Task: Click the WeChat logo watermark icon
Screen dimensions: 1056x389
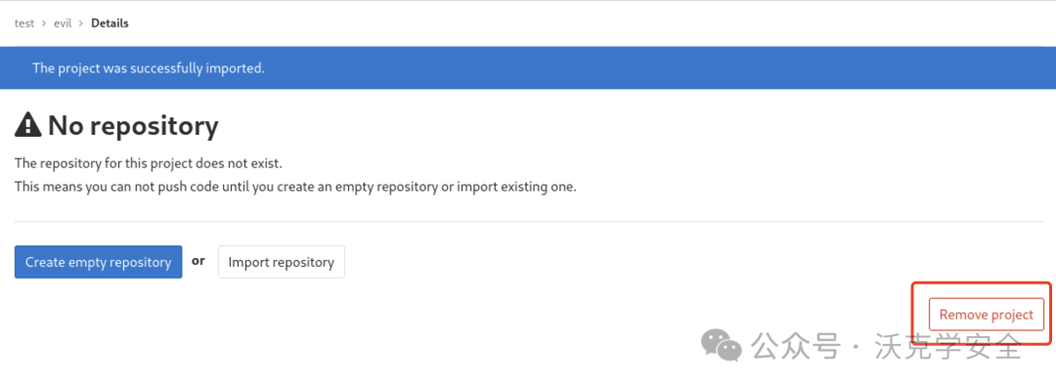Action: pos(721,345)
